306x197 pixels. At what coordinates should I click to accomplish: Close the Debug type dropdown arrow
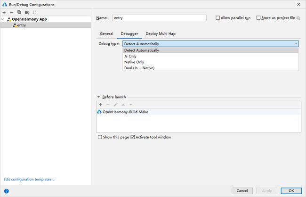coord(296,44)
